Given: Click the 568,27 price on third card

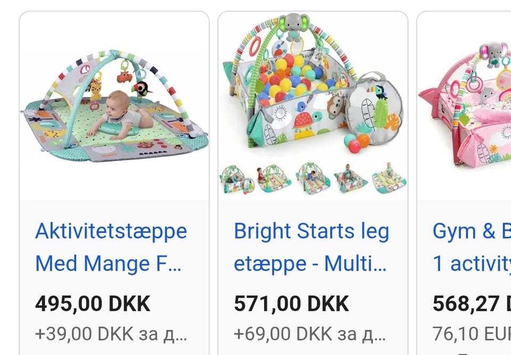Looking at the screenshot, I should point(472,304).
